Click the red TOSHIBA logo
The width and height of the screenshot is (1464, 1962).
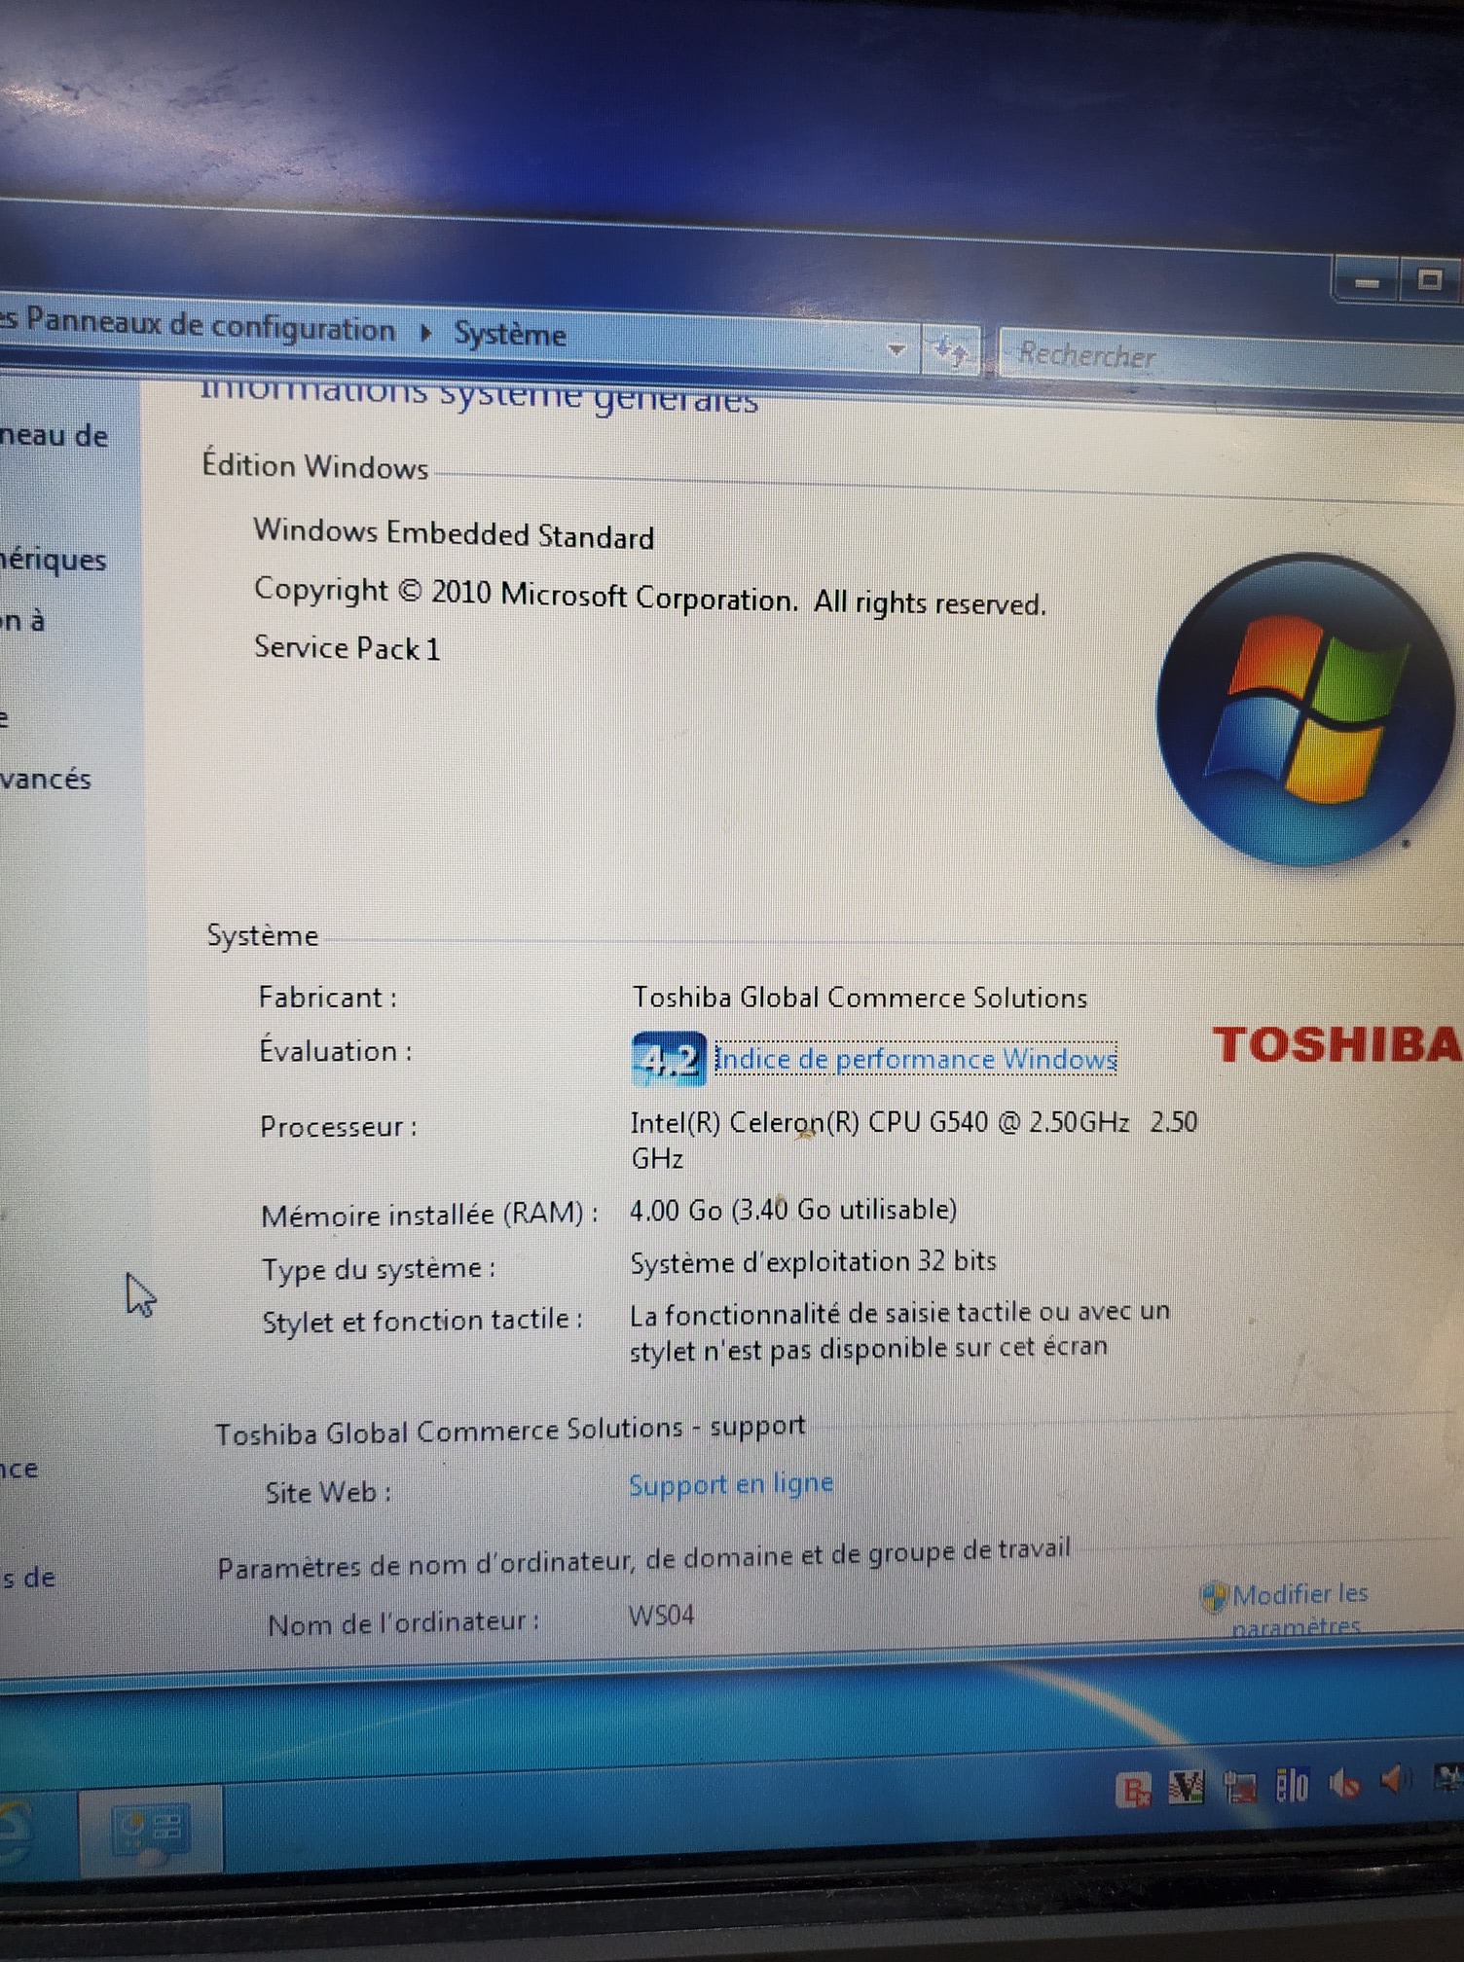[x=1337, y=1044]
